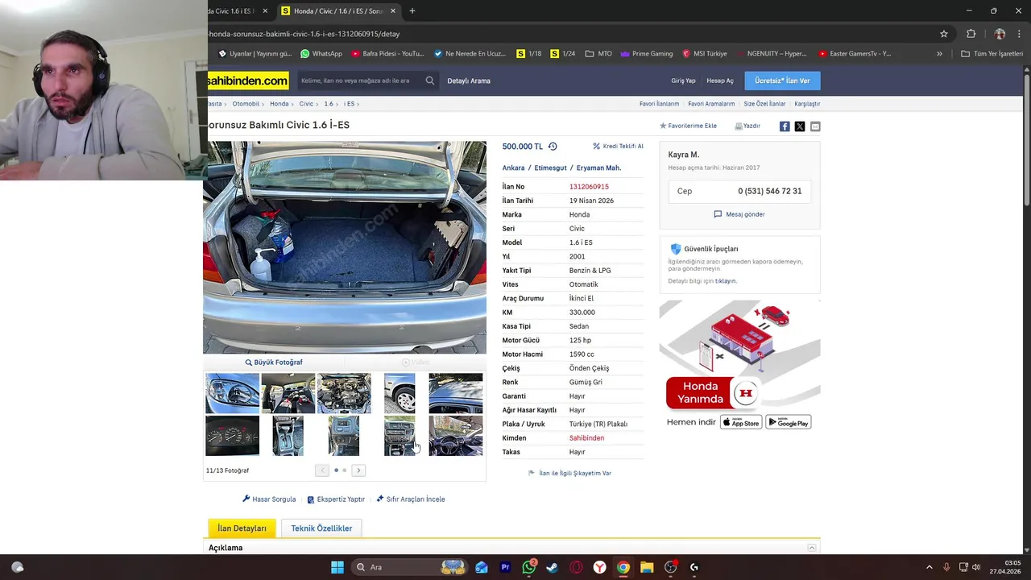Click the Honda Yanımda banner logo
1031x580 pixels.
pos(746,393)
